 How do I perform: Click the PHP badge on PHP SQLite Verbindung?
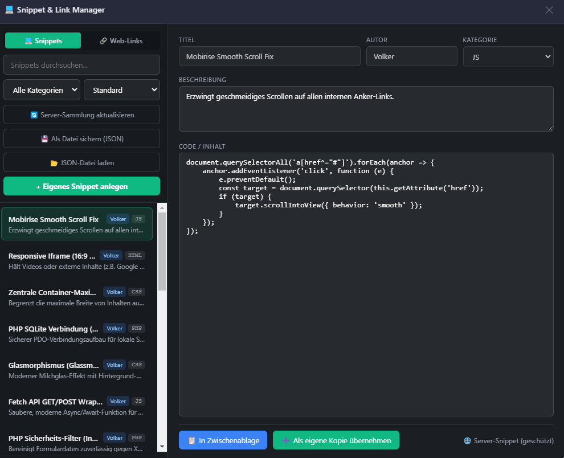(137, 328)
